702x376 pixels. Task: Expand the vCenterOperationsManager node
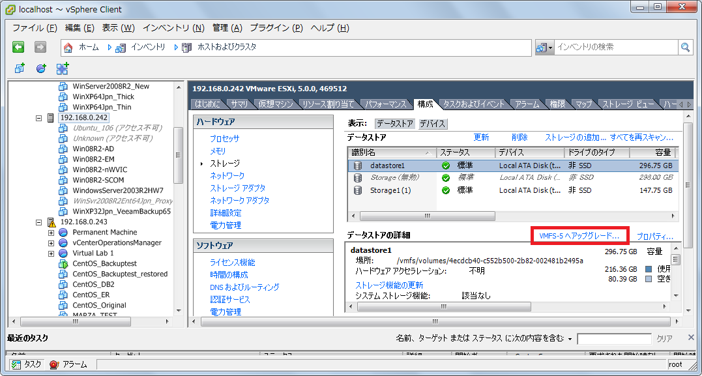51,242
